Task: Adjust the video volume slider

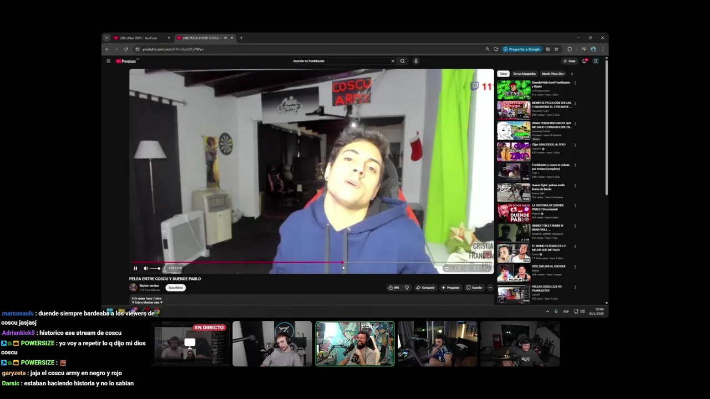Action: point(155,268)
